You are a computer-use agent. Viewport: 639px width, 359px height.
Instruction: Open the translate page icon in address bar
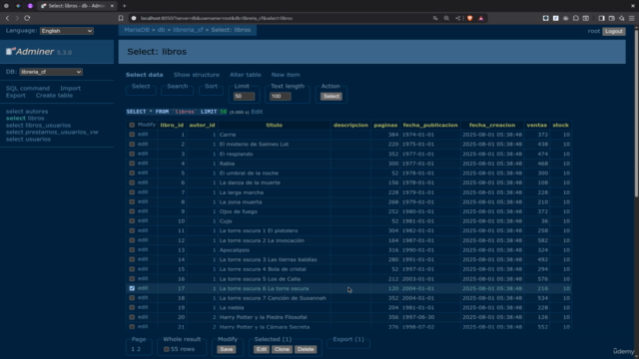pos(435,18)
